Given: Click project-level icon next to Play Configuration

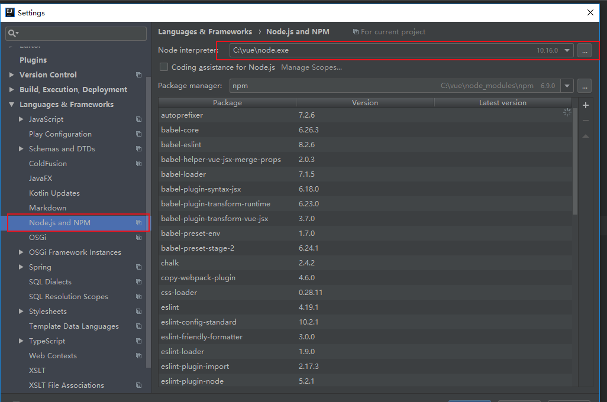Looking at the screenshot, I should (138, 134).
